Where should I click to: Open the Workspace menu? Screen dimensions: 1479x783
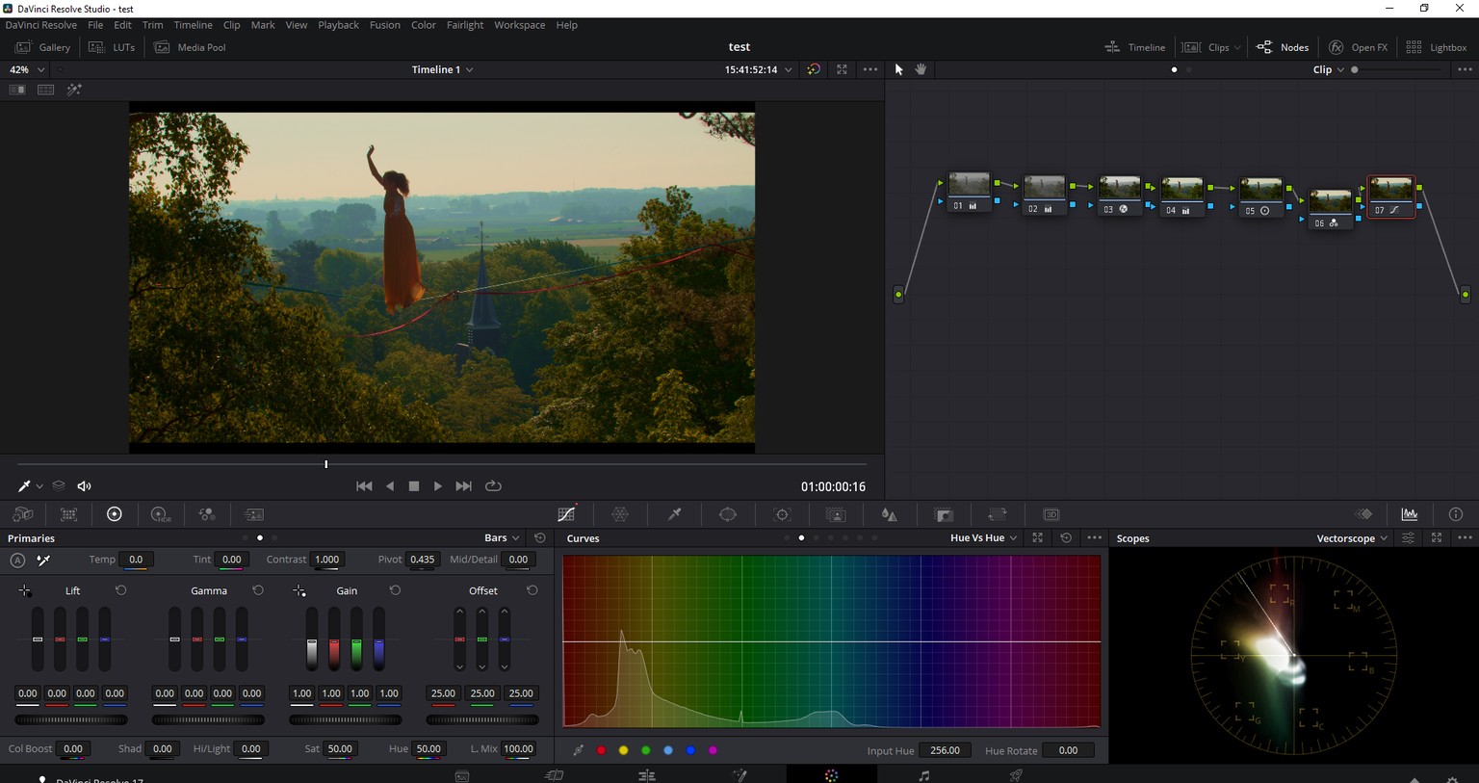coord(519,25)
